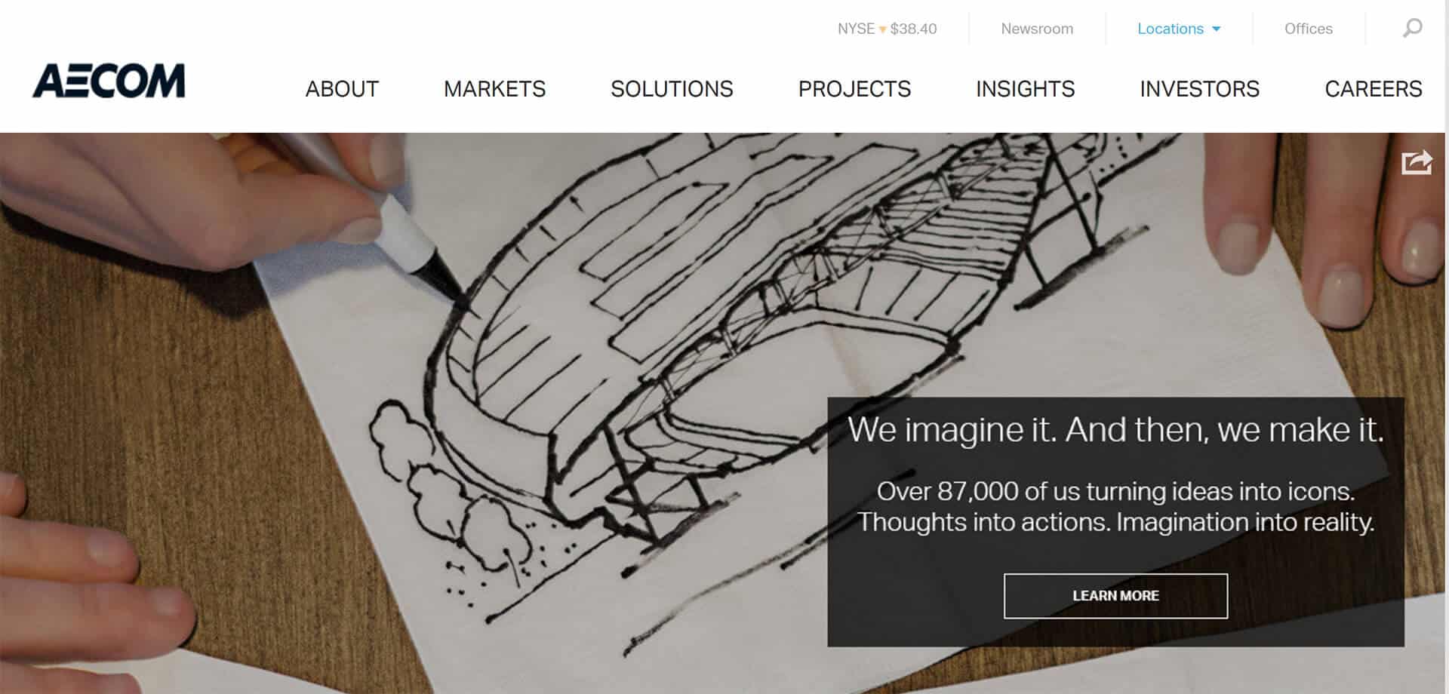Open the Locations menu
1449x694 pixels.
pyautogui.click(x=1171, y=29)
